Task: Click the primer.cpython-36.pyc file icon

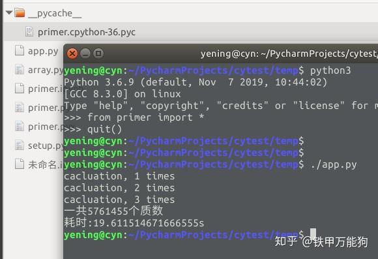Action: point(29,32)
